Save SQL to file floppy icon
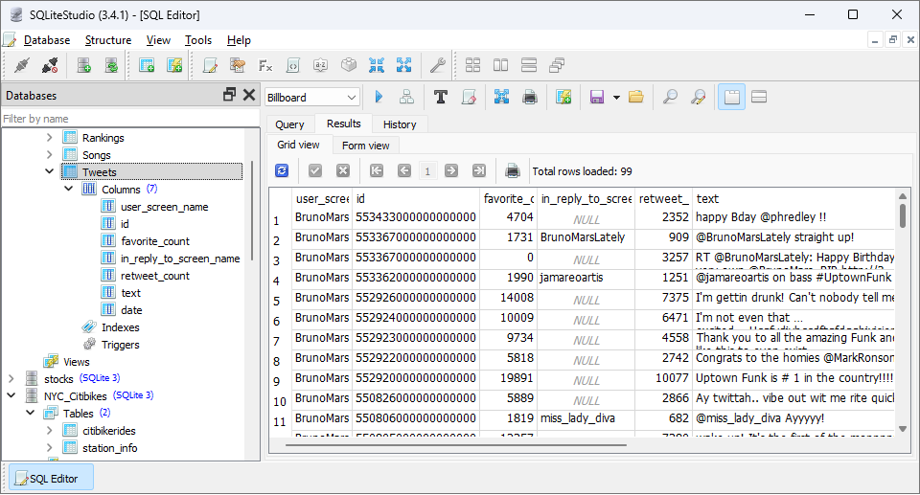Image resolution: width=920 pixels, height=495 pixels. tap(597, 97)
